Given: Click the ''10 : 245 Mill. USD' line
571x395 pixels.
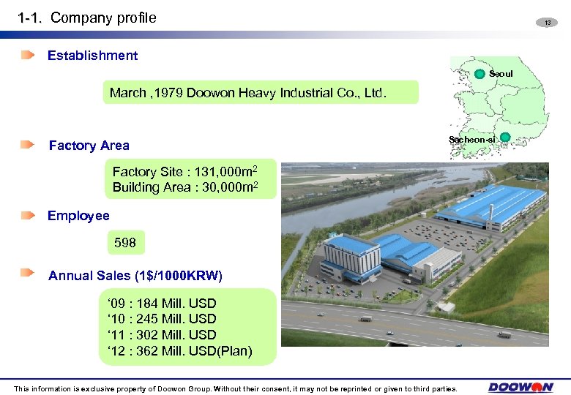Looking at the screenshot, I should (x=162, y=319).
